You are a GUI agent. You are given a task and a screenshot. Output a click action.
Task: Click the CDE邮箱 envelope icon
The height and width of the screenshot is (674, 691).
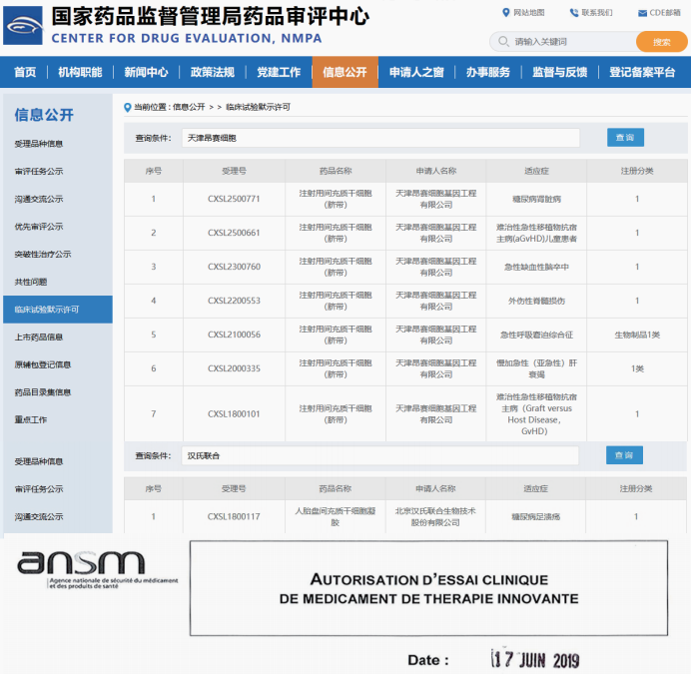point(641,13)
